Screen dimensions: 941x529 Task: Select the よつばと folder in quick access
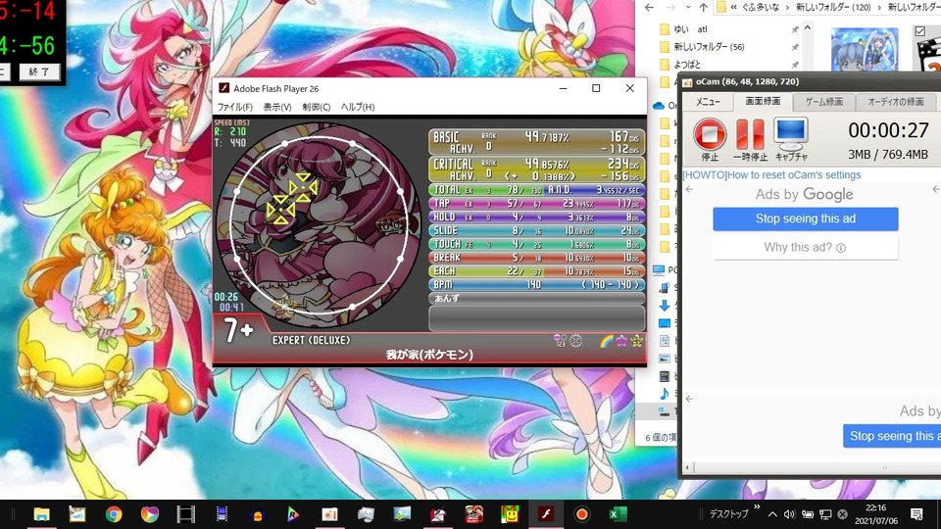tap(686, 65)
